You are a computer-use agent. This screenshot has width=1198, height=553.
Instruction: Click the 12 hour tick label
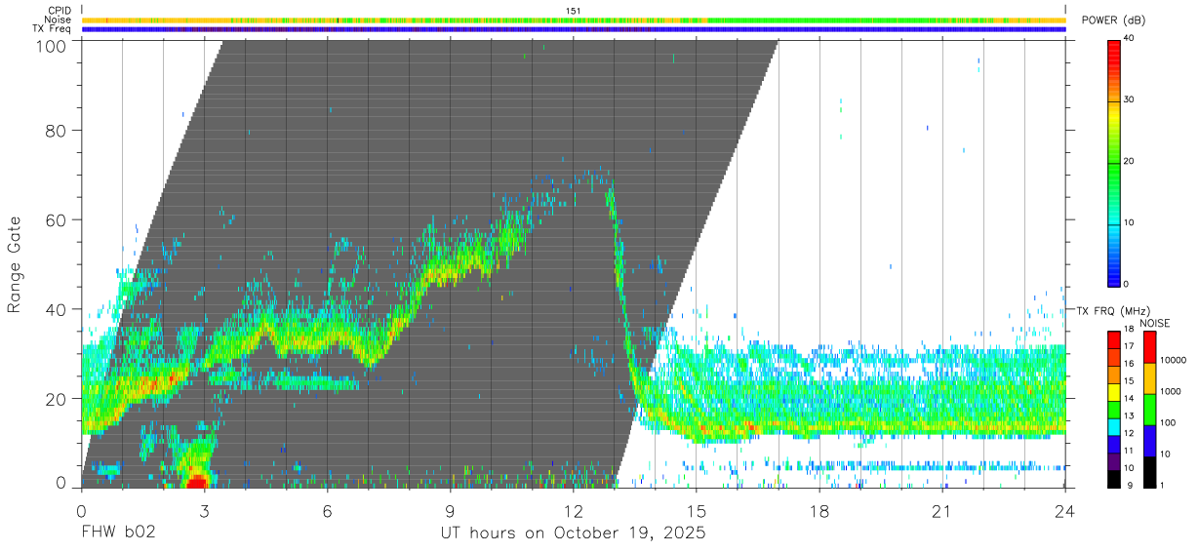click(573, 510)
